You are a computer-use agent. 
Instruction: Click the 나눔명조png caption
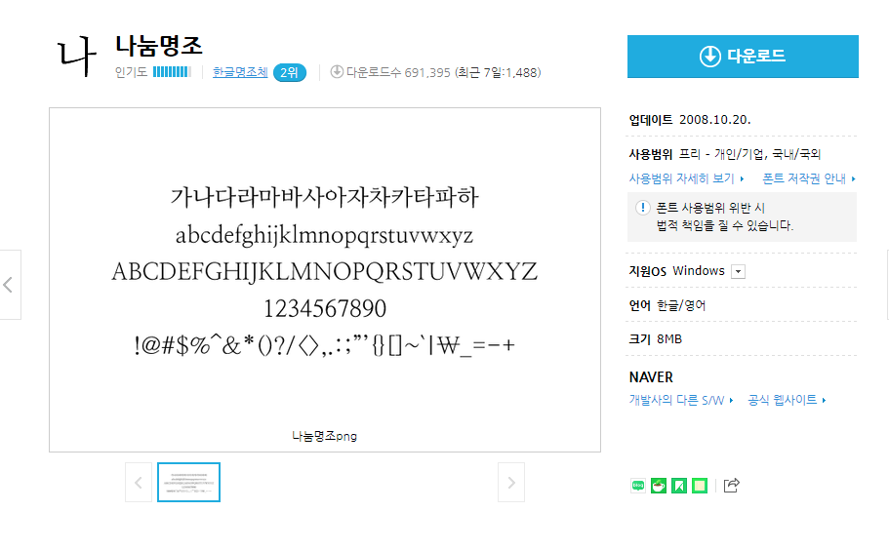[x=324, y=436]
